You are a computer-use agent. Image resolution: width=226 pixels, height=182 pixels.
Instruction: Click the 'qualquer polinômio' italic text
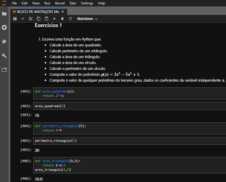coord(99,80)
